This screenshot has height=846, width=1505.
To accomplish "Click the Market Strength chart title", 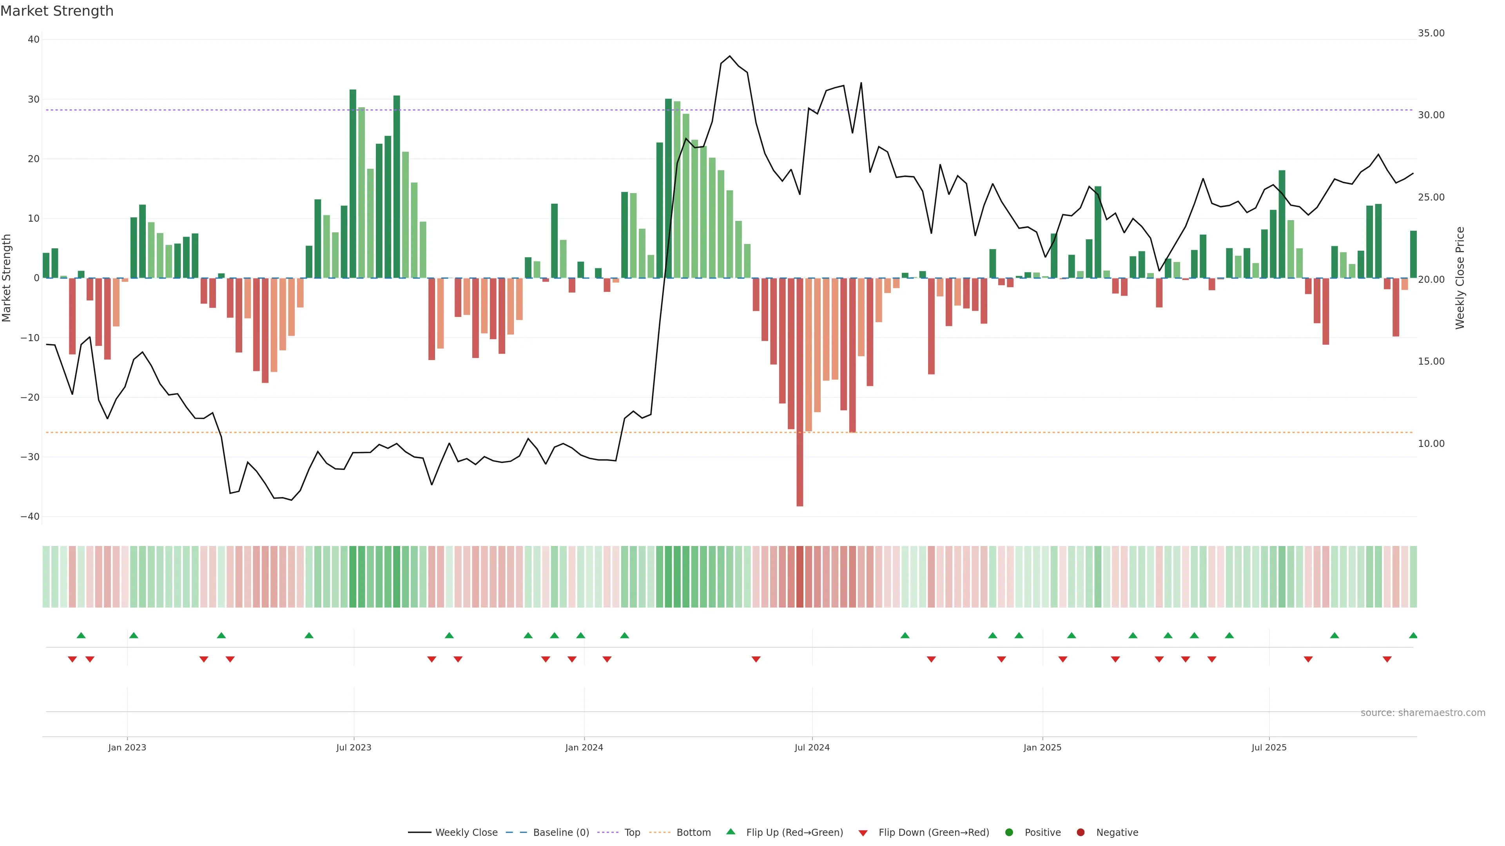I will 57,11.
